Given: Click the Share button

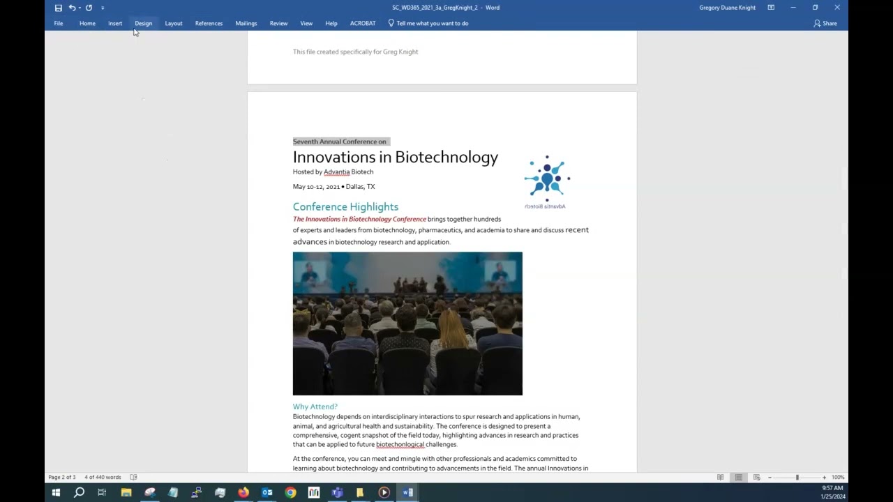Looking at the screenshot, I should pos(825,23).
